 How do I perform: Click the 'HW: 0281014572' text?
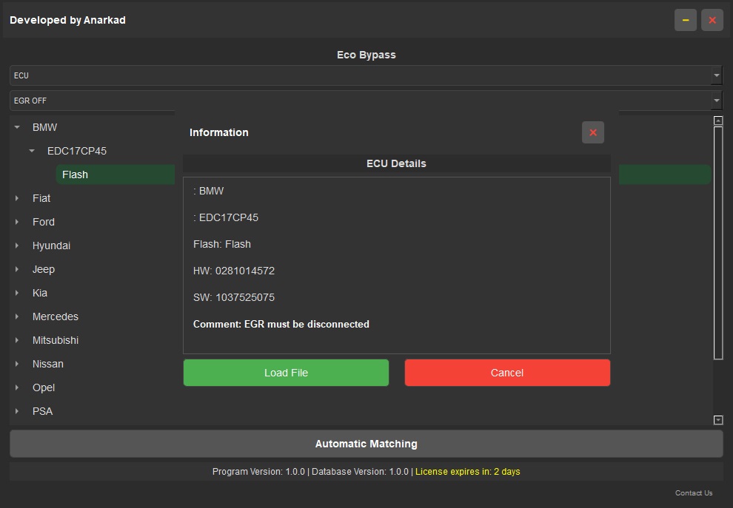(234, 271)
